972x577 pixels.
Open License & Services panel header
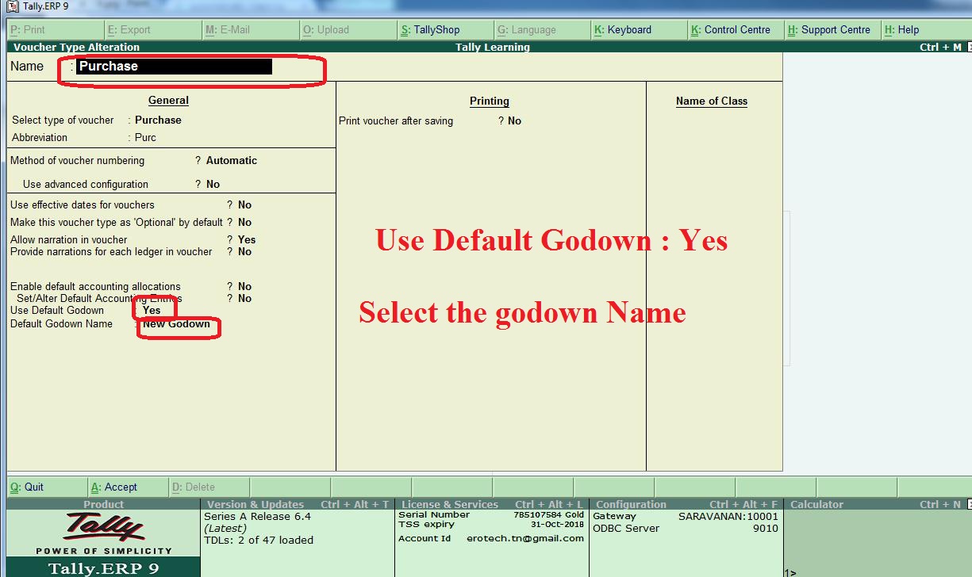[x=492, y=504]
